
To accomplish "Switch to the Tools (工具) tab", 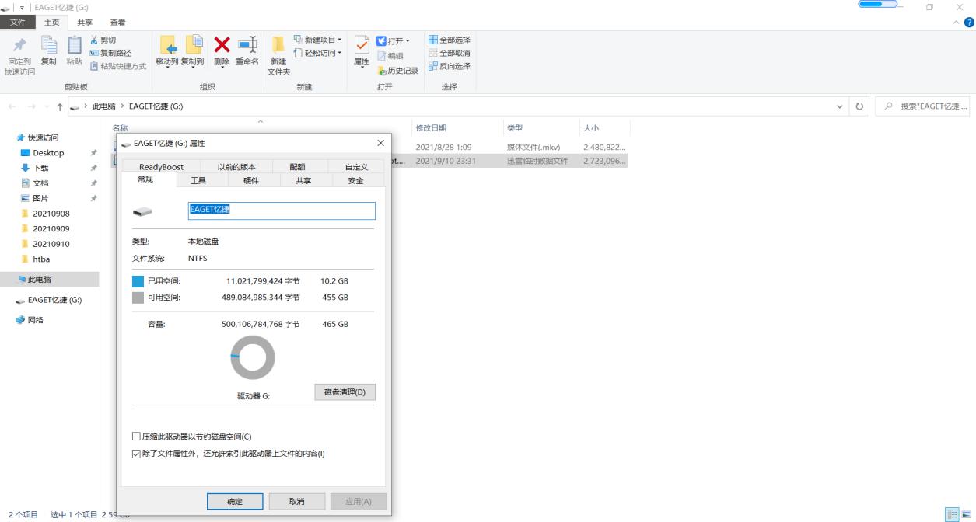I will point(198,180).
